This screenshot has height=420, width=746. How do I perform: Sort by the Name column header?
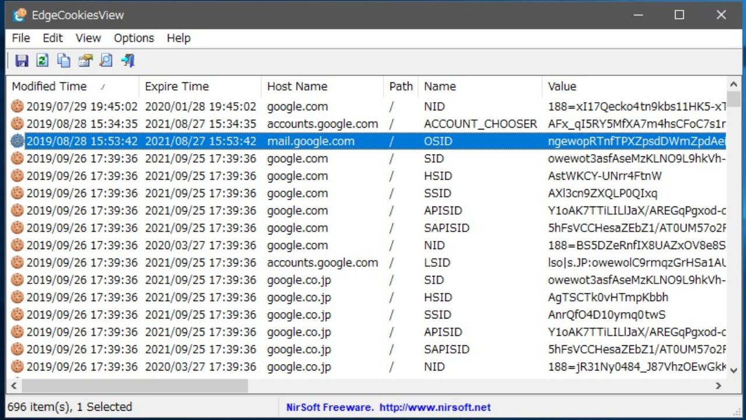(x=480, y=86)
